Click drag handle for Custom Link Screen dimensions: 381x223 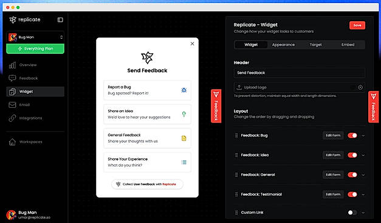236,213
